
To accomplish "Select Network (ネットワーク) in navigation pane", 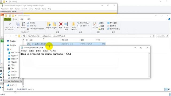I will click(x=12, y=85).
